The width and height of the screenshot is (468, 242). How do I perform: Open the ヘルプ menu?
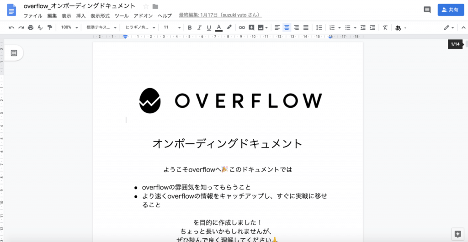(165, 16)
